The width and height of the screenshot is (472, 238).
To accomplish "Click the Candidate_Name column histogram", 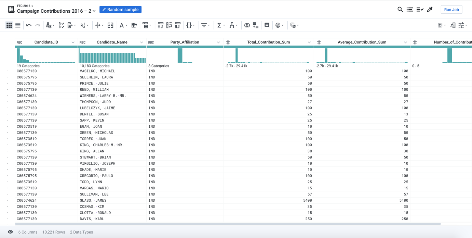I will [x=112, y=56].
